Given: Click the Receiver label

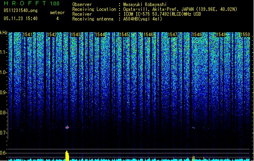Looking at the screenshot, I should pyautogui.click(x=82, y=14).
